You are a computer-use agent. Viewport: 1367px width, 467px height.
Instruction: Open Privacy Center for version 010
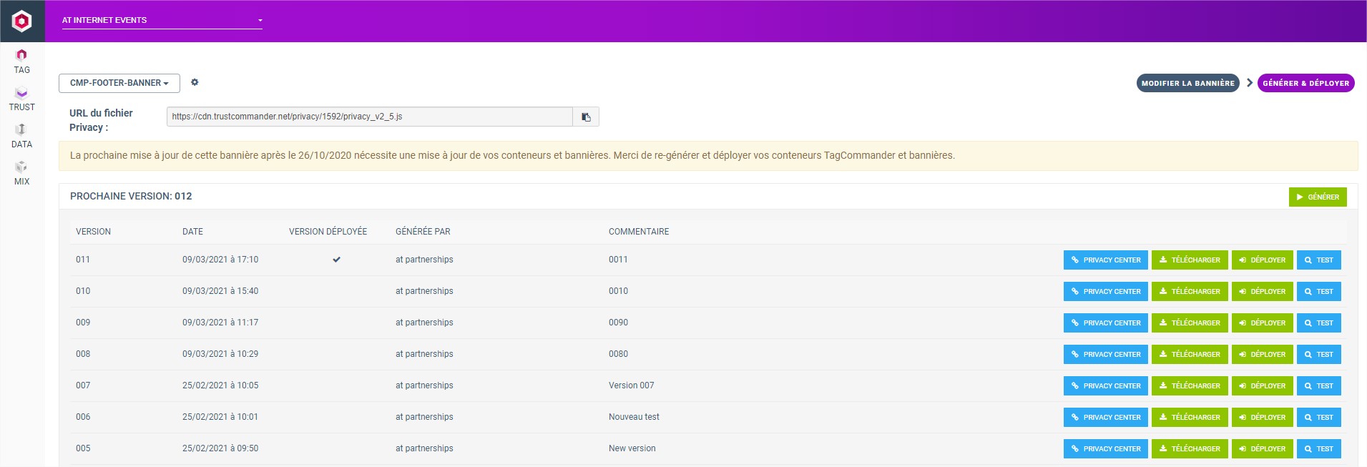coord(1105,291)
